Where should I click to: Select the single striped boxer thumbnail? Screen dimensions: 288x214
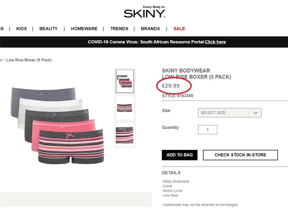click(x=125, y=108)
